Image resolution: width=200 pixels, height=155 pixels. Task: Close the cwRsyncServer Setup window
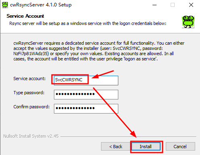pyautogui.click(x=191, y=5)
